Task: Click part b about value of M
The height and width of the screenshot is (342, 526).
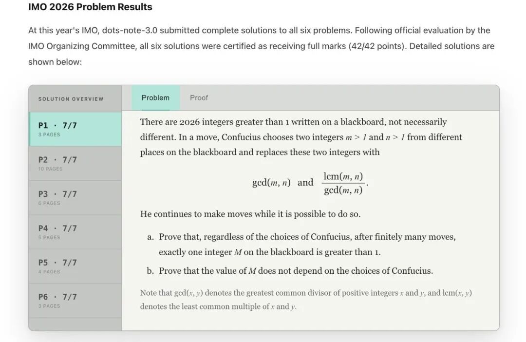Action: coord(290,271)
